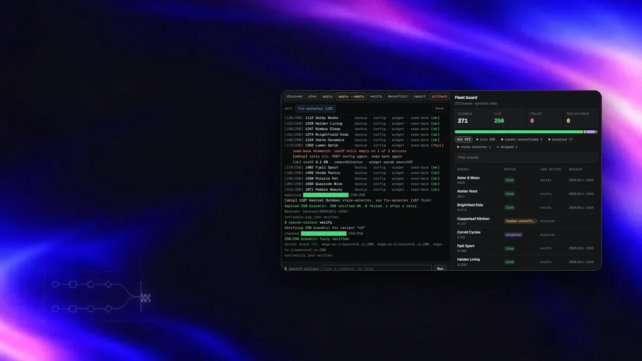
Task: Filter by skipped 1 chip
Action: coord(507,147)
